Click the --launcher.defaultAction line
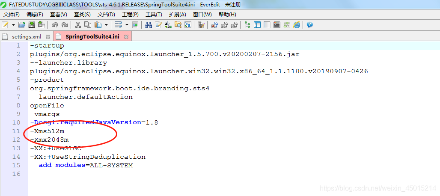 [x=81, y=97]
